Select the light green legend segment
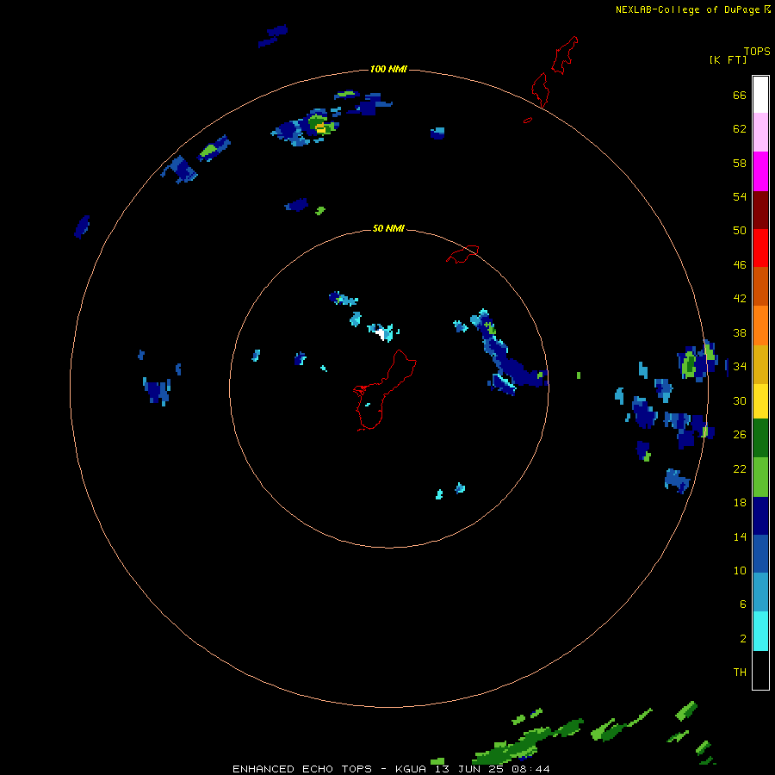The height and width of the screenshot is (775, 775). tap(760, 477)
